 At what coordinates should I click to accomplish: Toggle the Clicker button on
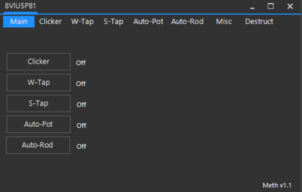point(38,62)
